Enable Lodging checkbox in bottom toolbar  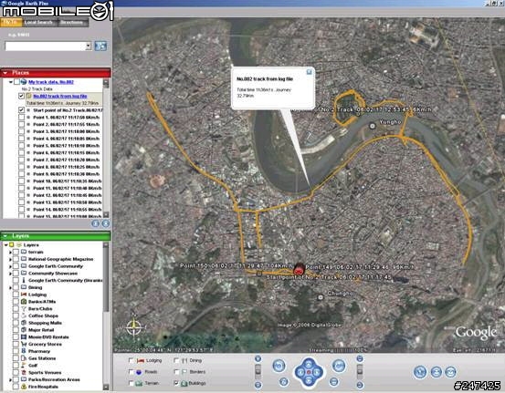tap(132, 360)
